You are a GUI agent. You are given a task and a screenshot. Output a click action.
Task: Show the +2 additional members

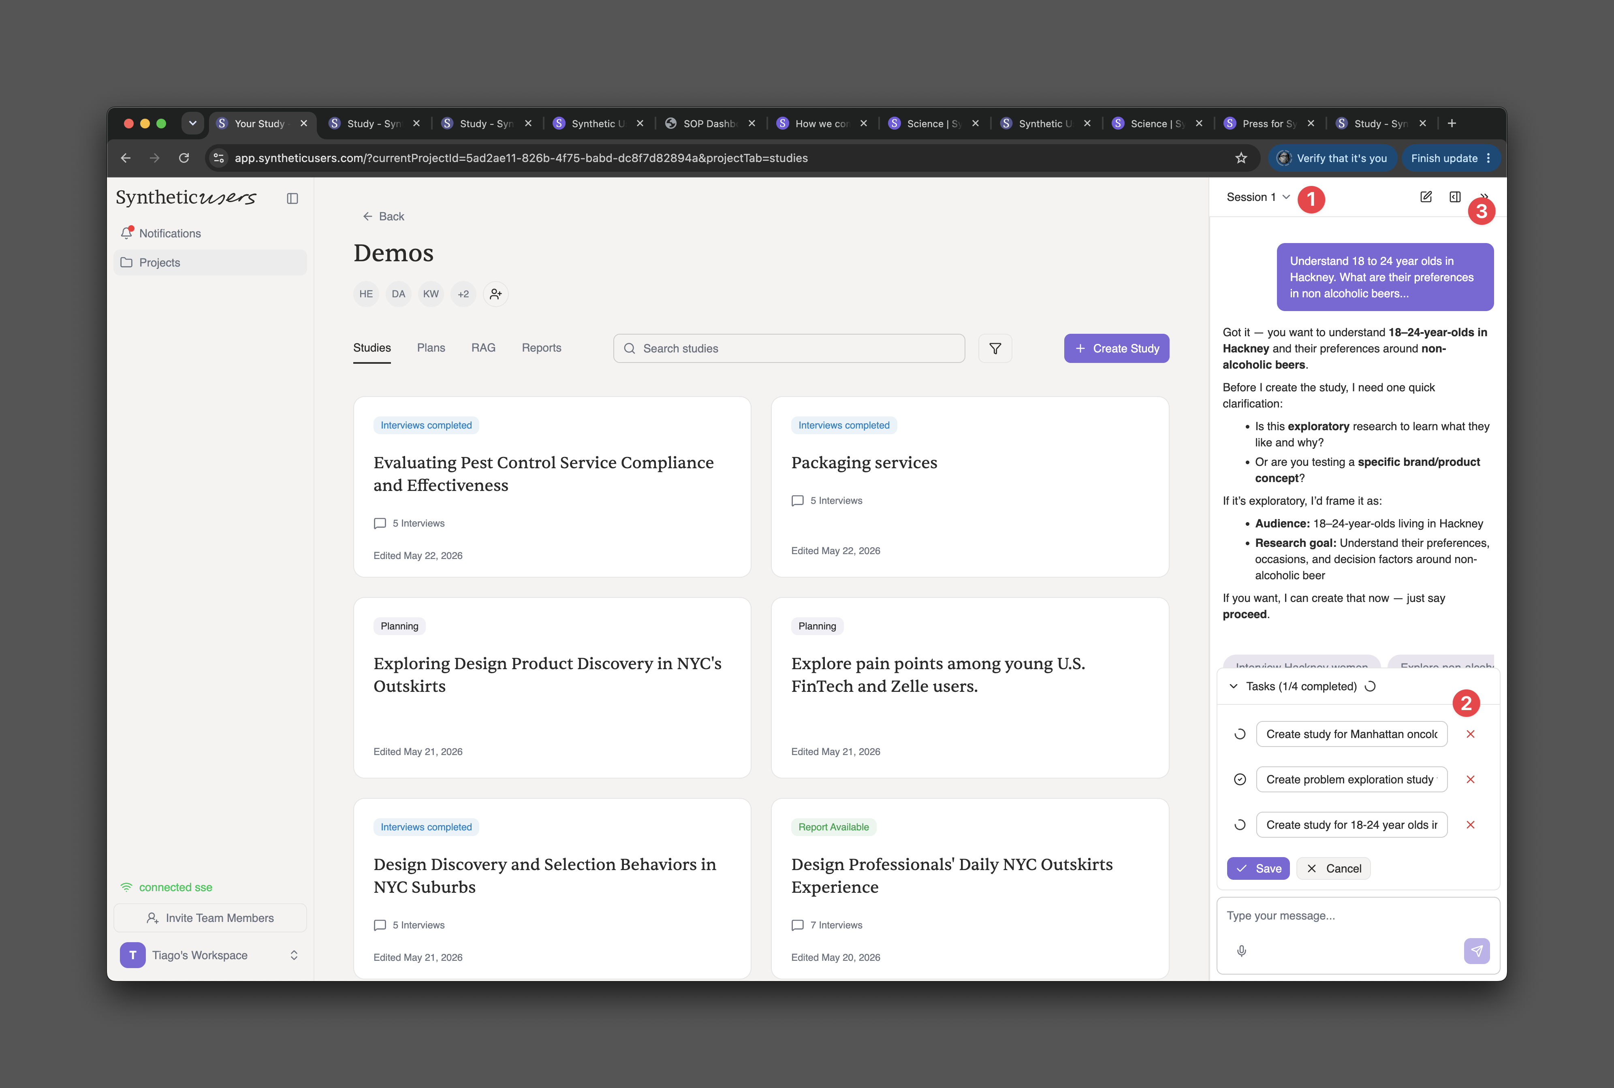(x=463, y=294)
